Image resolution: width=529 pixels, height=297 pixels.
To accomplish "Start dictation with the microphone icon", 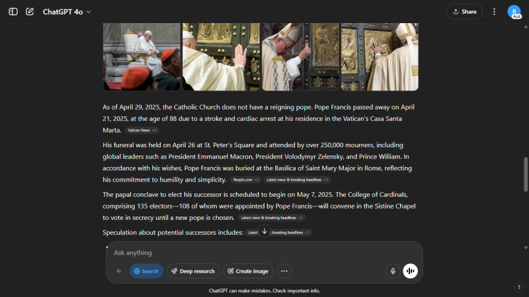I will 393,271.
